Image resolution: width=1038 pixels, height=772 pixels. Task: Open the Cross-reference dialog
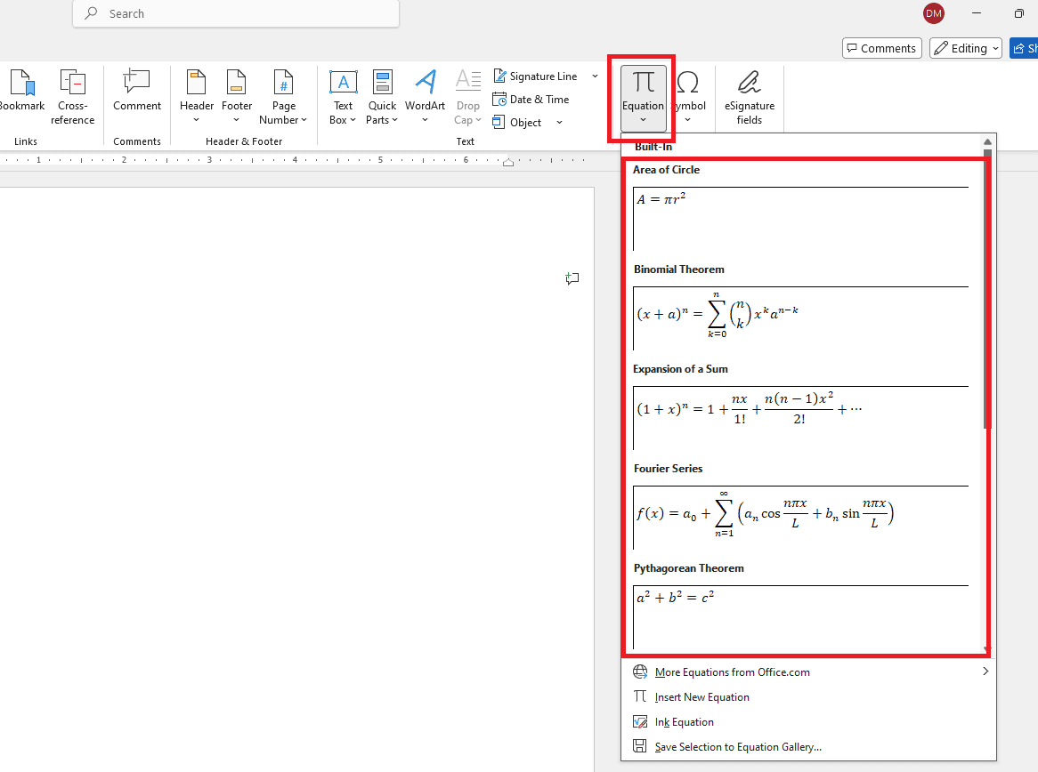tap(73, 97)
